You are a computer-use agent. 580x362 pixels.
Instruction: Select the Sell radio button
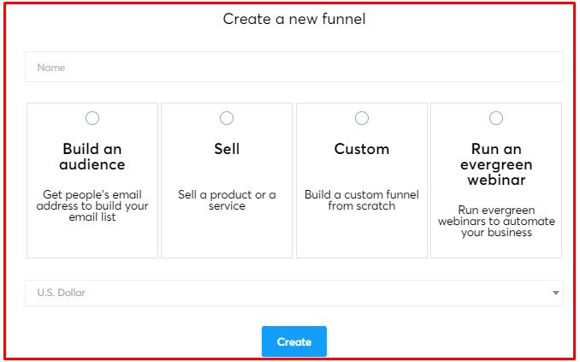pyautogui.click(x=227, y=118)
